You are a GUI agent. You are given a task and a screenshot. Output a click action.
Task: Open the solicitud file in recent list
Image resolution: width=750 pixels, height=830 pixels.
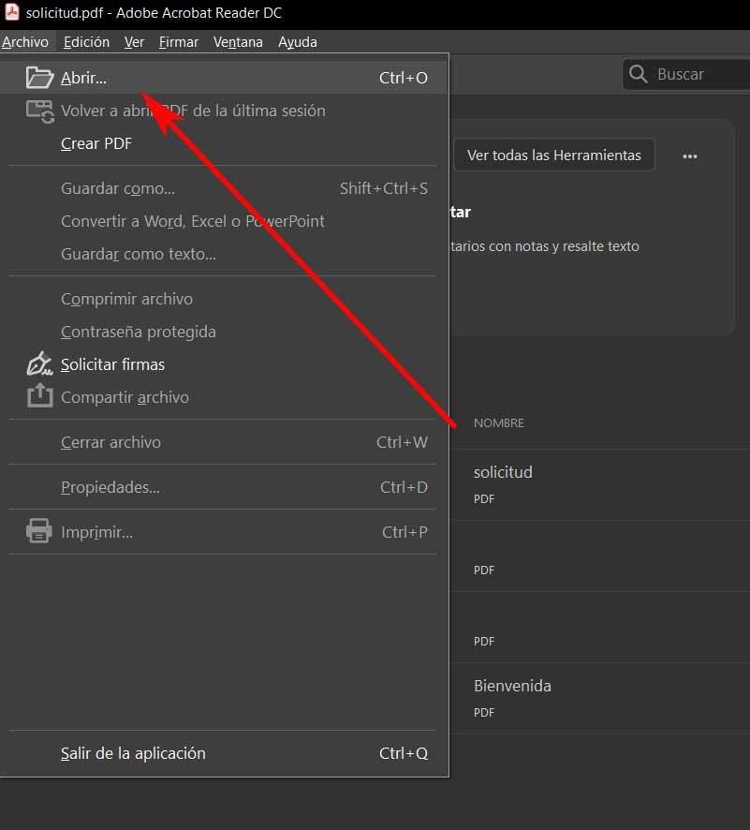(x=503, y=471)
